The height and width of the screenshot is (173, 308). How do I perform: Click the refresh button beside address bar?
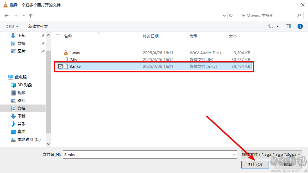(231, 16)
